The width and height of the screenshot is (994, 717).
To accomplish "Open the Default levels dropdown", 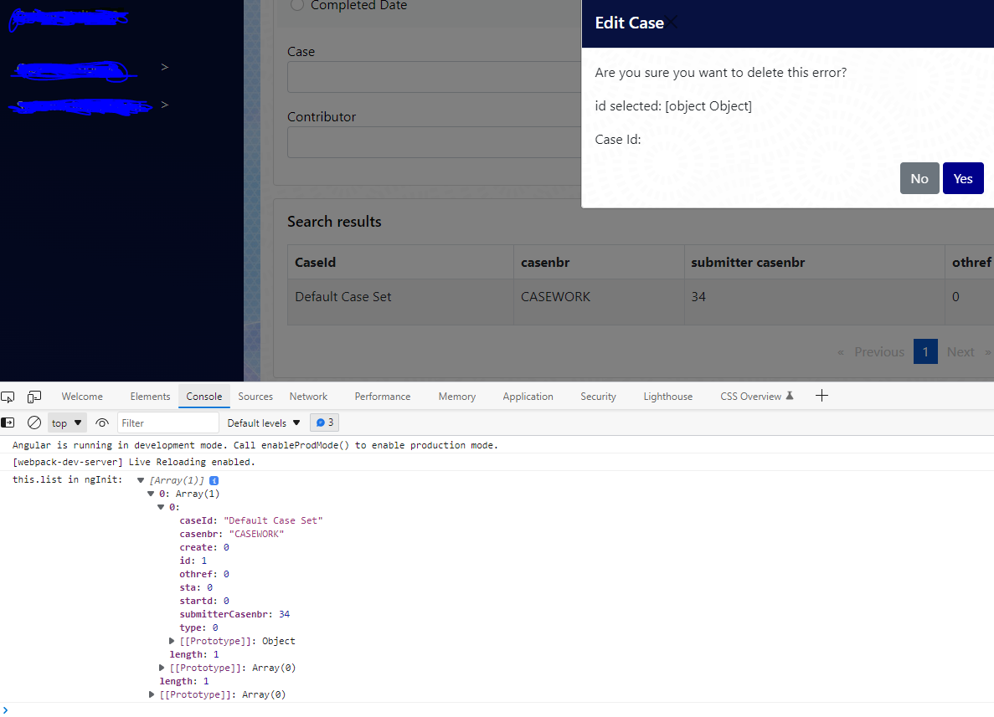I will 264,423.
